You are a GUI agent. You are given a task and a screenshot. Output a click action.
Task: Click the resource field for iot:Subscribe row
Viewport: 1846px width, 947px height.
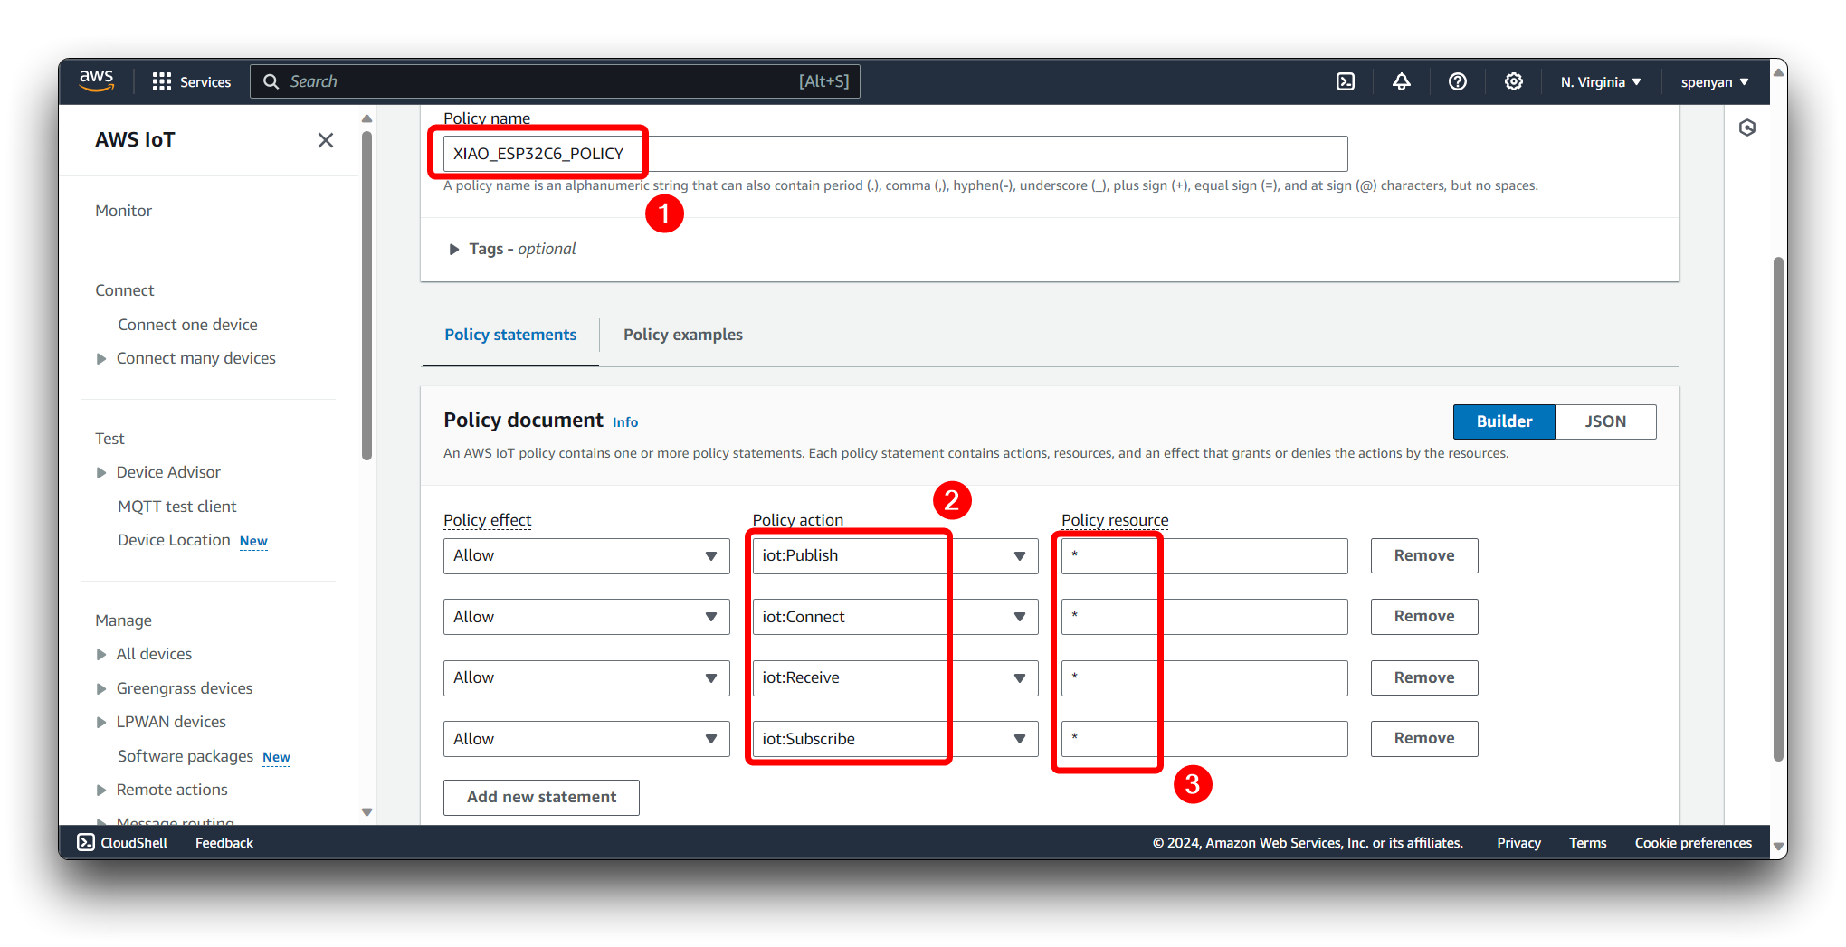(1204, 739)
